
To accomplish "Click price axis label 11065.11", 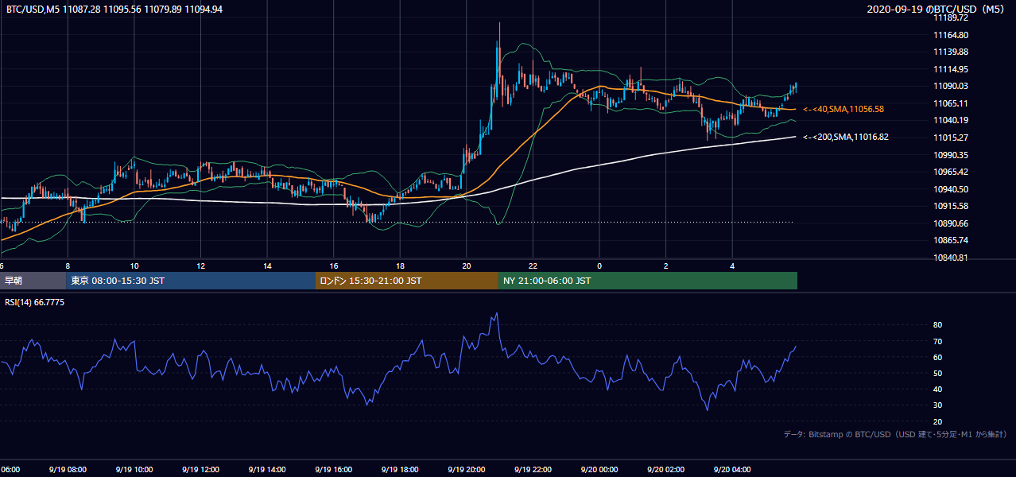I will click(x=951, y=103).
